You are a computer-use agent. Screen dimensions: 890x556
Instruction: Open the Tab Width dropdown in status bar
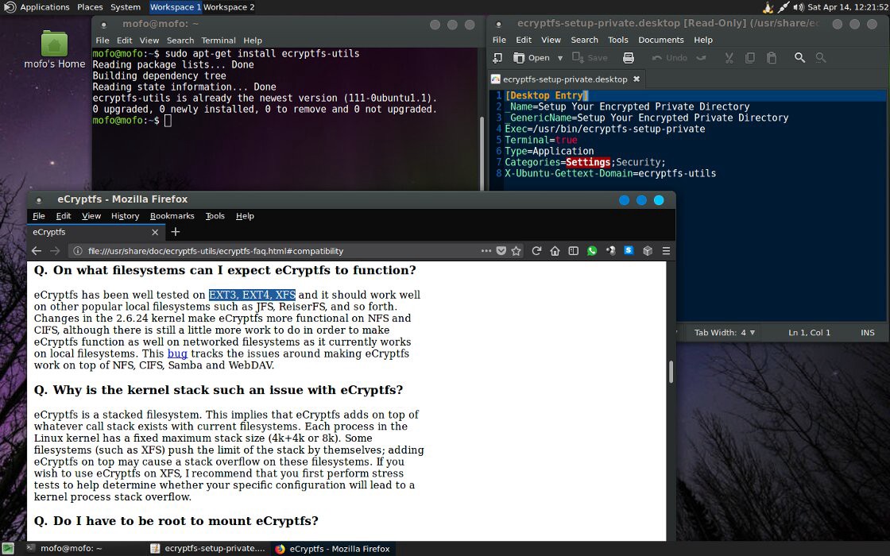(725, 333)
